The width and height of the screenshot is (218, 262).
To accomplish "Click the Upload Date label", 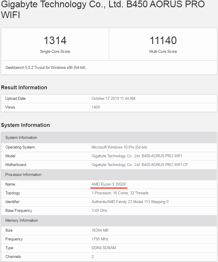I will (15, 98).
